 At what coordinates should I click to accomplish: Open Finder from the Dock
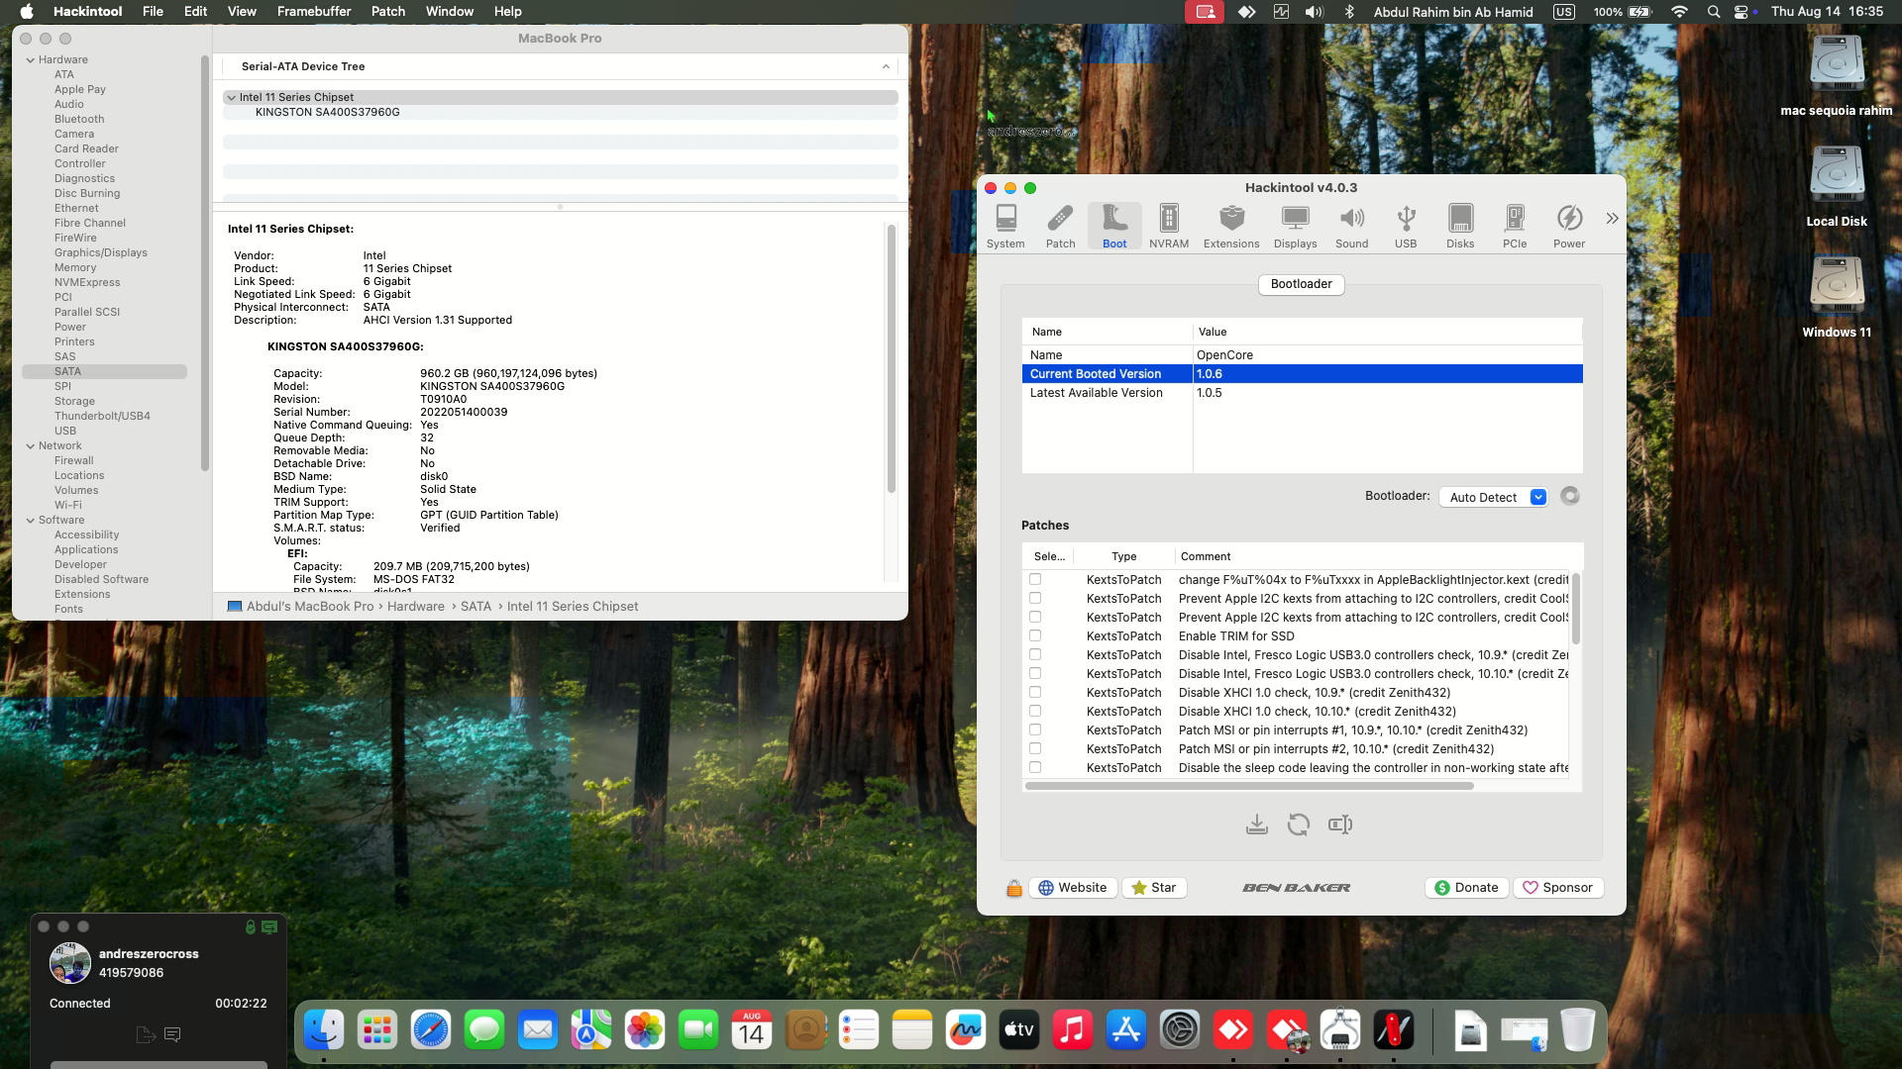pyautogui.click(x=324, y=1030)
